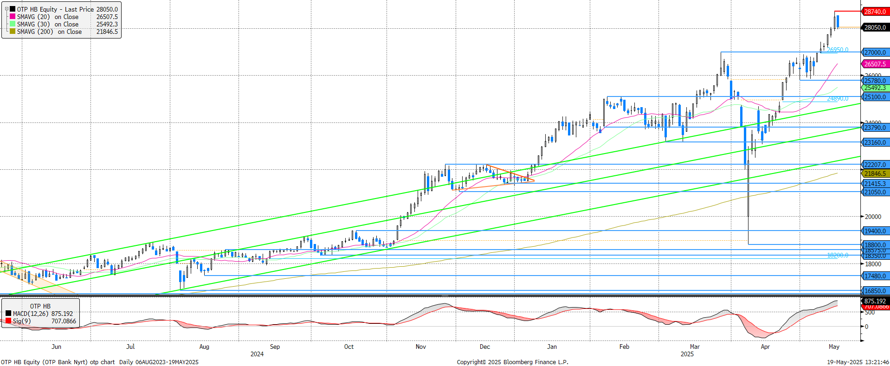Viewport: 890px width, 366px height.
Task: Click the '19-May-2025 13:21:46' timestamp
Action: (x=858, y=362)
